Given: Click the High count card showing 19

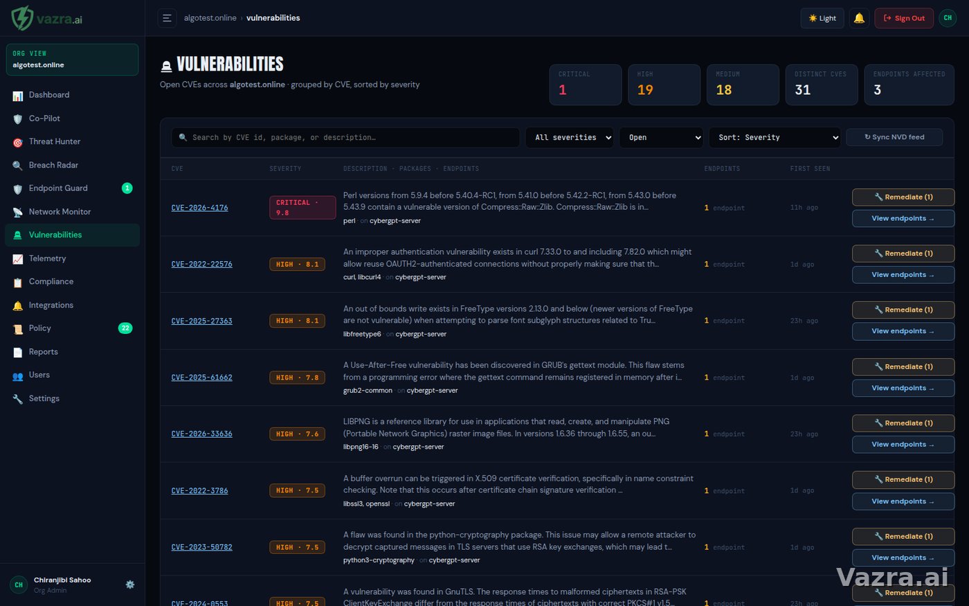Looking at the screenshot, I should 664,84.
